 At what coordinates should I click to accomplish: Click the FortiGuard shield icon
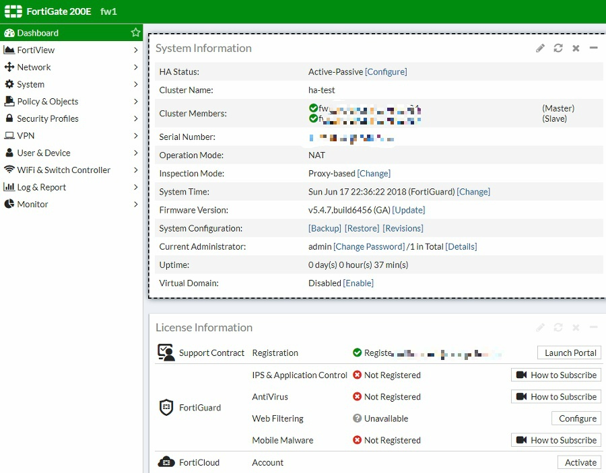(x=166, y=407)
